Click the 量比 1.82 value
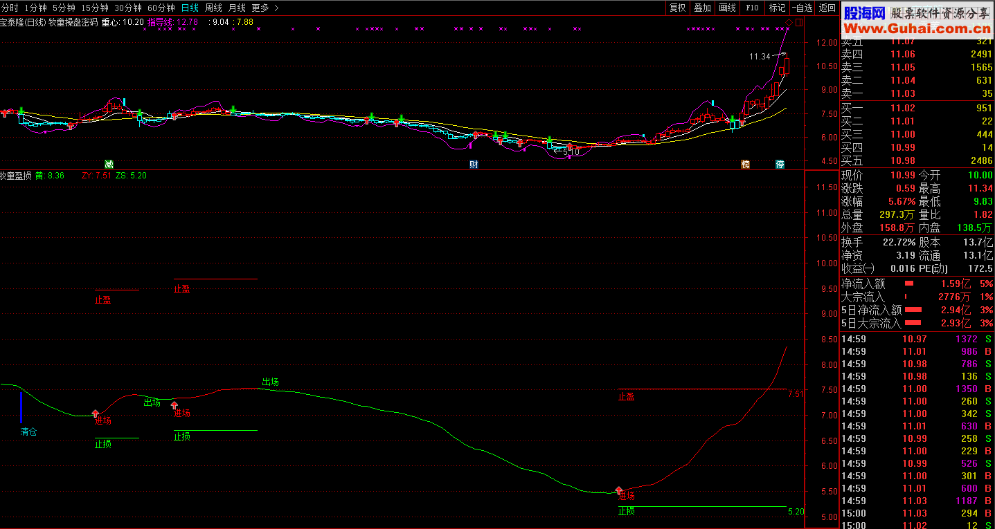The width and height of the screenshot is (995, 529). [983, 214]
